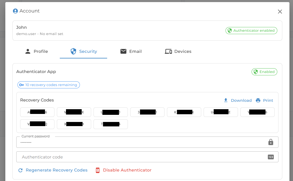
Task: Go to the Devices tab
Action: click(178, 51)
